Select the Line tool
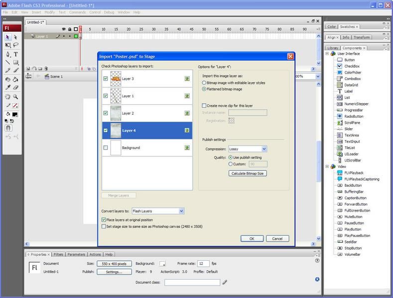 pos(8,62)
